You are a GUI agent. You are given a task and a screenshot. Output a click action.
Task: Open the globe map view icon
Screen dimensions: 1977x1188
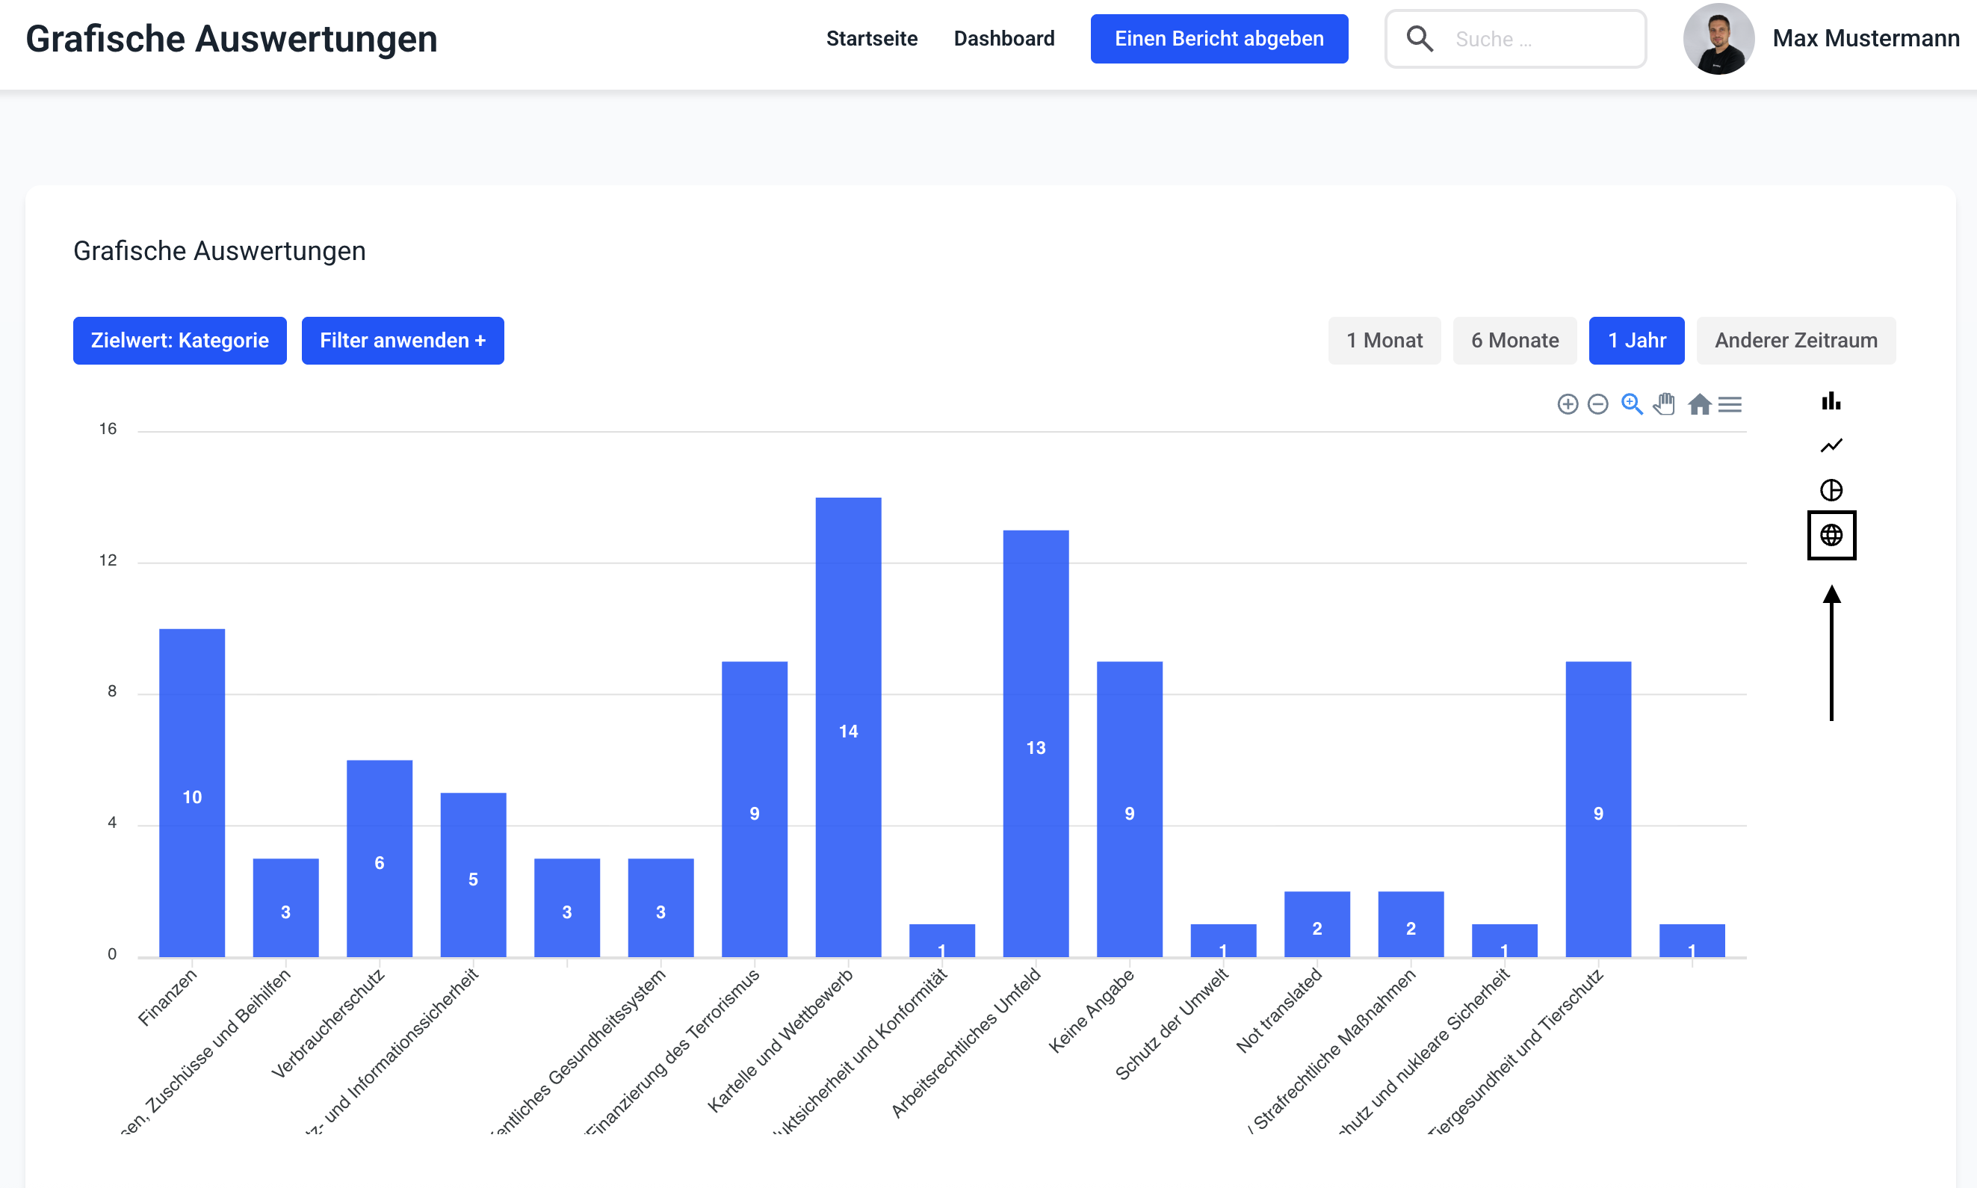1831,535
